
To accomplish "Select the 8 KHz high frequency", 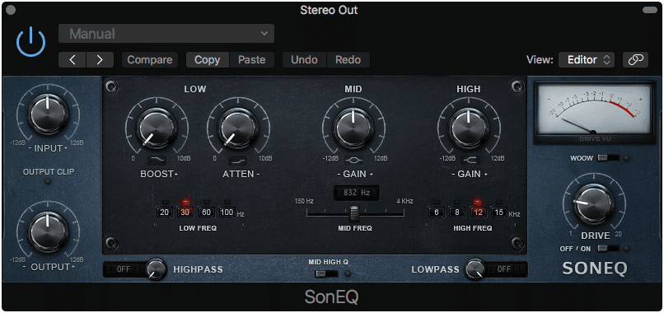I will (457, 212).
